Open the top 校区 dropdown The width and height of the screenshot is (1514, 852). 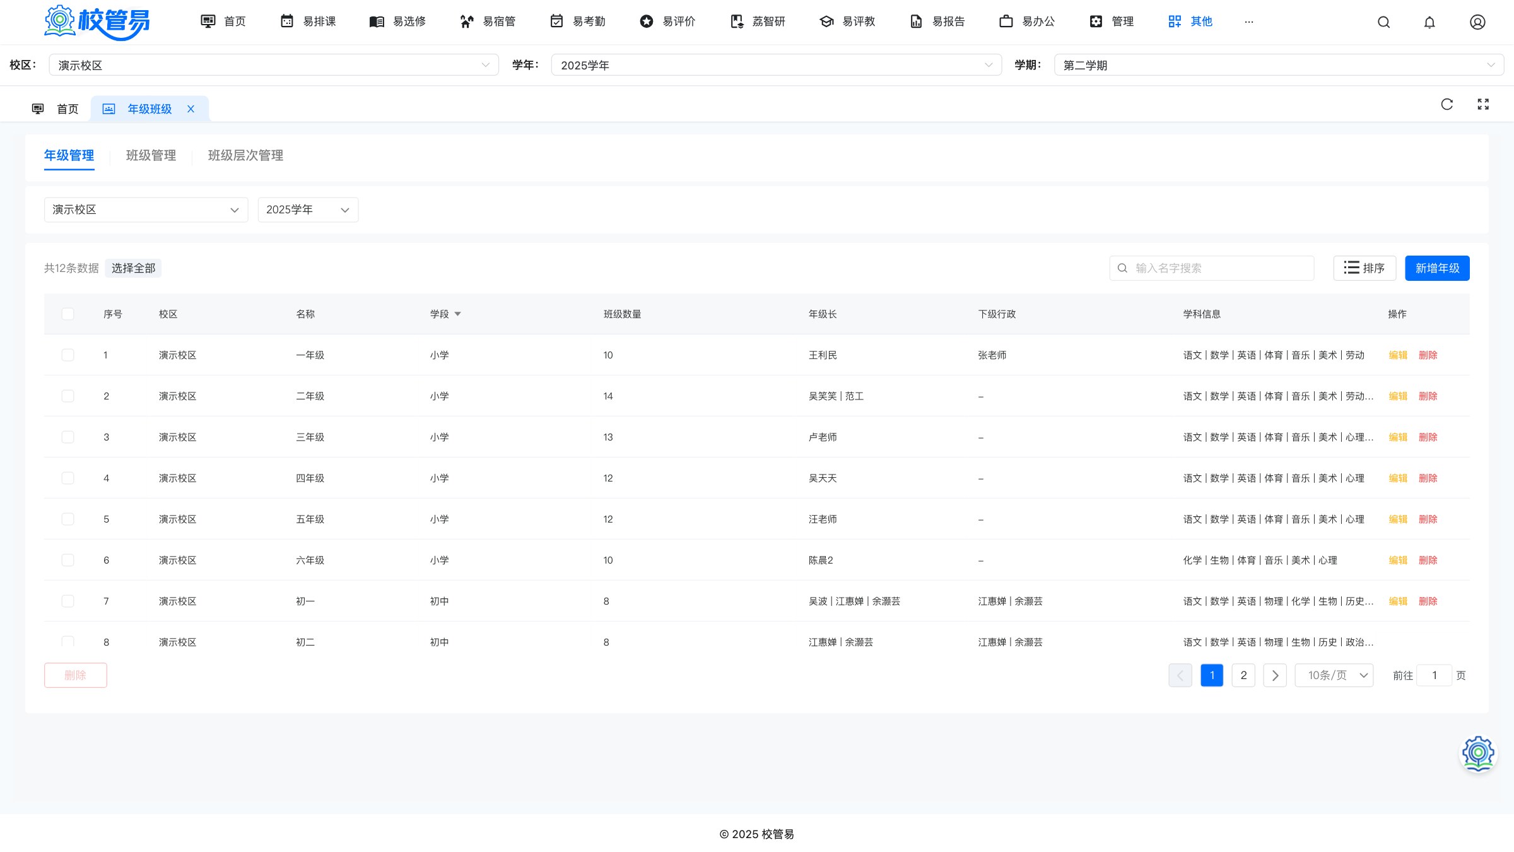click(x=274, y=65)
